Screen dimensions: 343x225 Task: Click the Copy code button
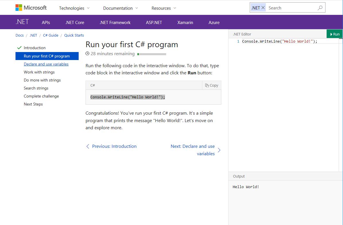pos(212,85)
